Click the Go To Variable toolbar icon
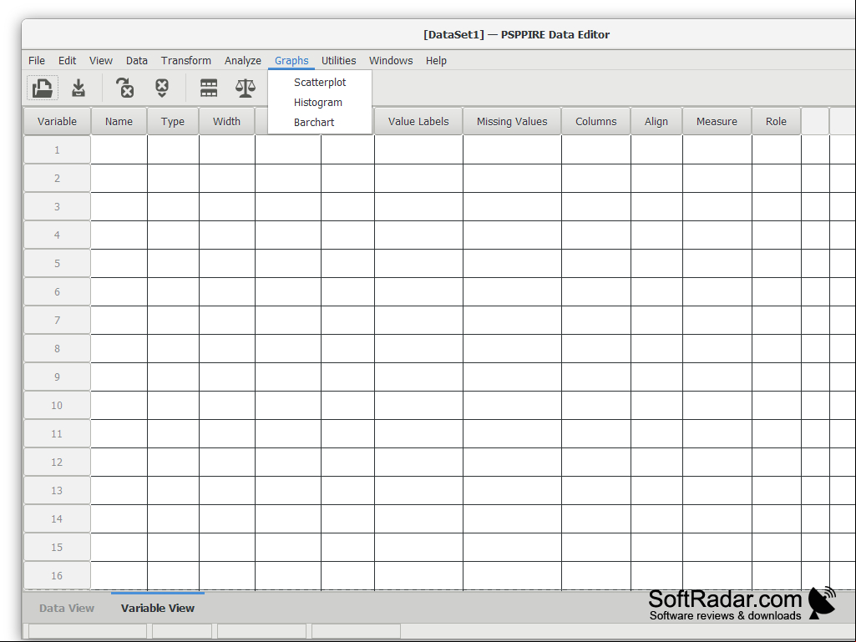The width and height of the screenshot is (856, 642). coord(125,88)
